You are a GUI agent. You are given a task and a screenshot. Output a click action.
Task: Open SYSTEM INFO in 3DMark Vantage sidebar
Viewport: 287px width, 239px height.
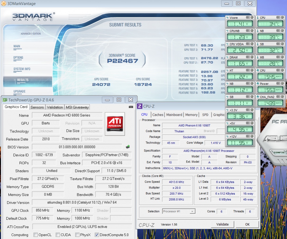(x=22, y=69)
